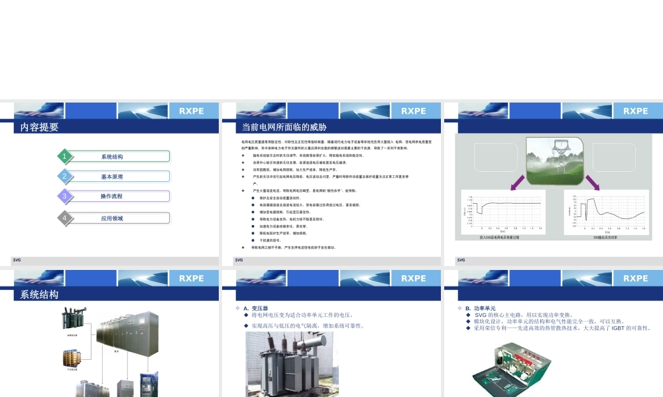This screenshot has height=397, width=663.
Task: Click the purple arrow pointing to voltage chart
Action: click(518, 183)
